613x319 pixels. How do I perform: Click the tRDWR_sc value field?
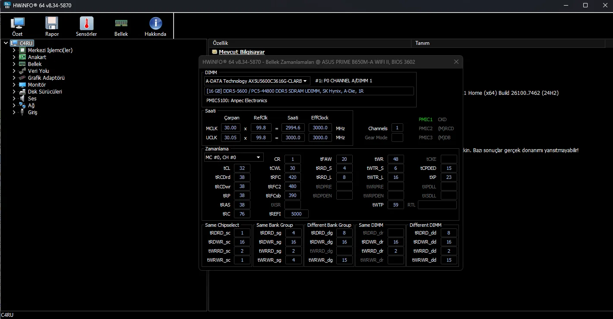[x=242, y=242]
